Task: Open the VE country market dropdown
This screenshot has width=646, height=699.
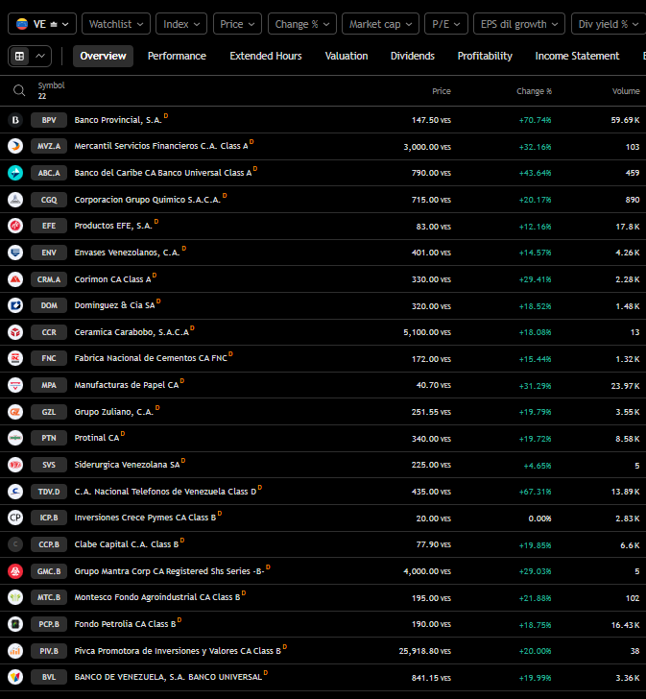Action: click(x=42, y=24)
